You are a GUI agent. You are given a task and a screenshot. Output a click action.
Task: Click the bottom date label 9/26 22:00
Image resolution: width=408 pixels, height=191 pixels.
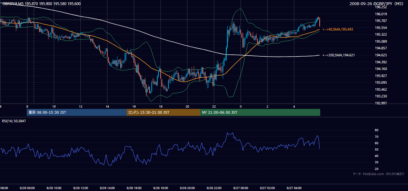click(214, 188)
